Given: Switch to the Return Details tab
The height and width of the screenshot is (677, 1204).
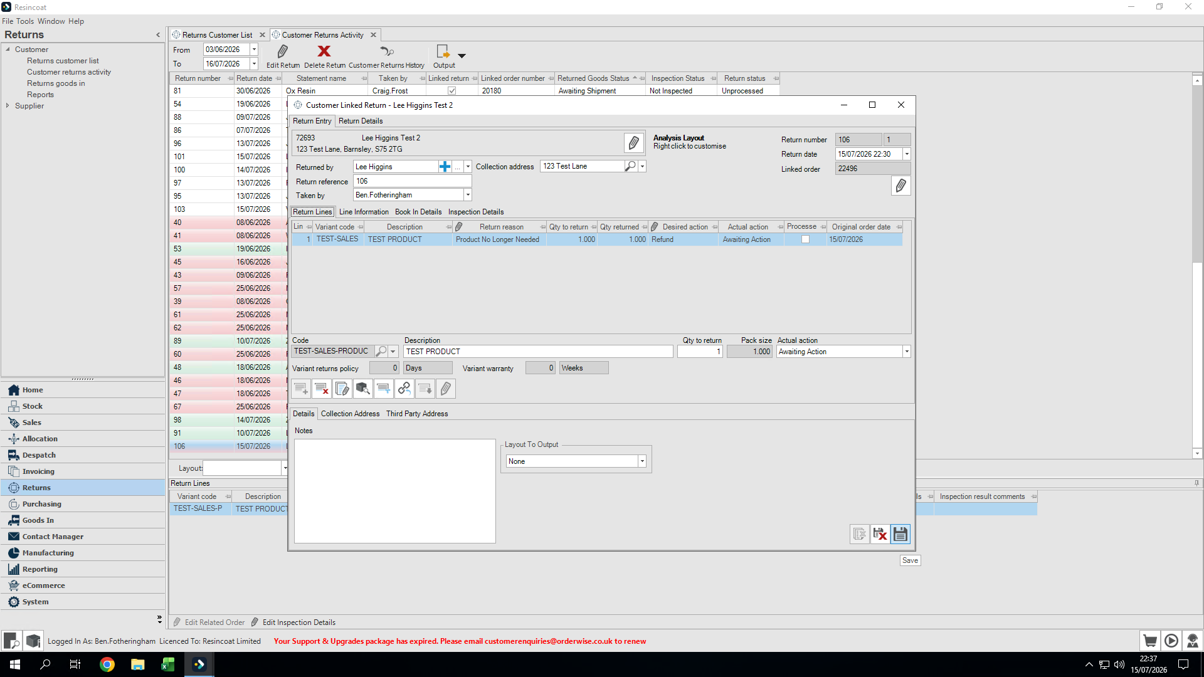Looking at the screenshot, I should click(361, 121).
